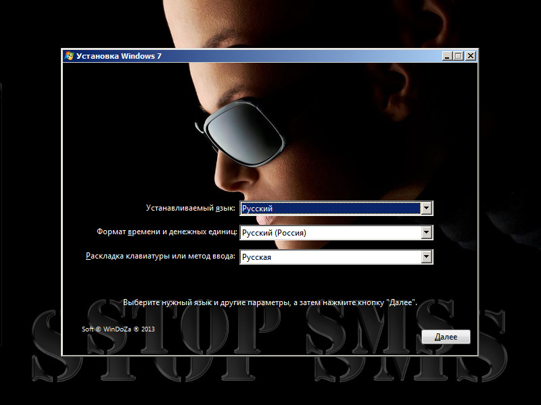This screenshot has width=541, height=405.
Task: Click the Выберите нужный язык instruction text
Action: point(270,302)
